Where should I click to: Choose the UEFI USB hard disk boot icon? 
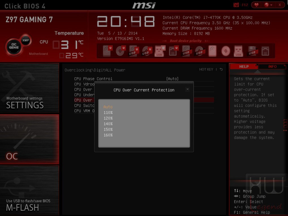pyautogui.click(x=134, y=51)
